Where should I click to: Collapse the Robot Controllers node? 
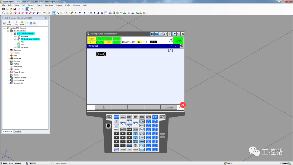8,31
